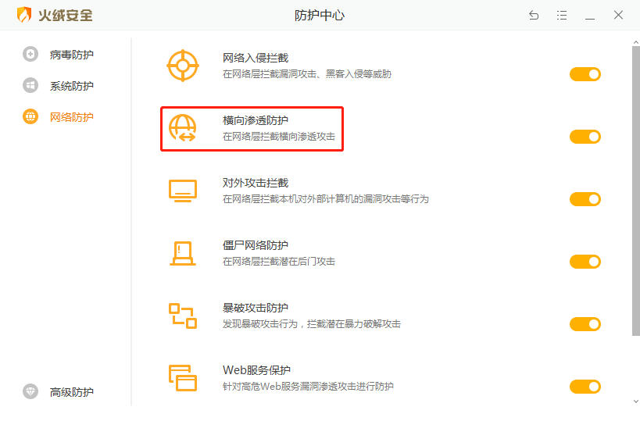Switch to 网络防护 sidebar tab
Screen dimensions: 640x421
(x=71, y=117)
